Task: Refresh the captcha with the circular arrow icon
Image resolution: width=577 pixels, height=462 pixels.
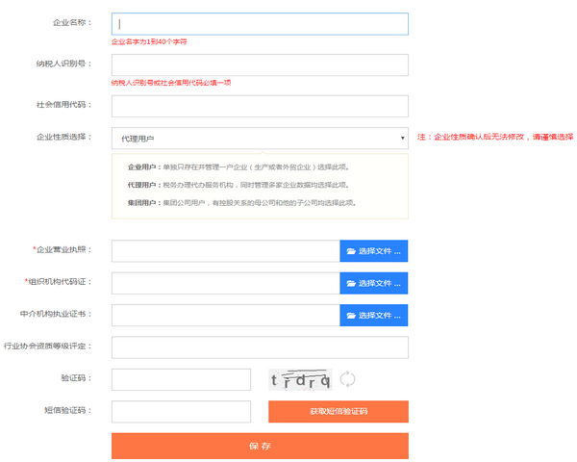Action: pyautogui.click(x=347, y=380)
